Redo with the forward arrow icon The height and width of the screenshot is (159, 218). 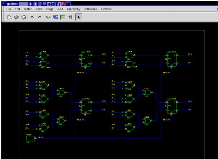(x=39, y=17)
